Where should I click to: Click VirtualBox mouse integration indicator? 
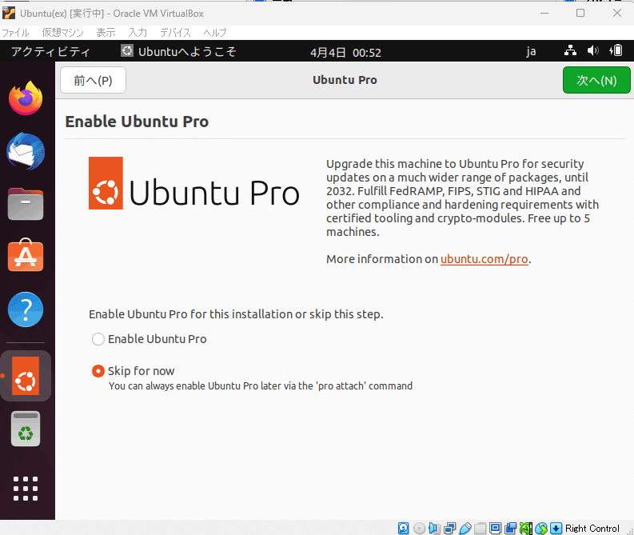[541, 528]
